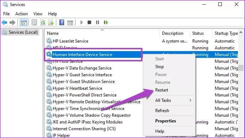Click Running status of HP LaserJet Service

click(200, 41)
